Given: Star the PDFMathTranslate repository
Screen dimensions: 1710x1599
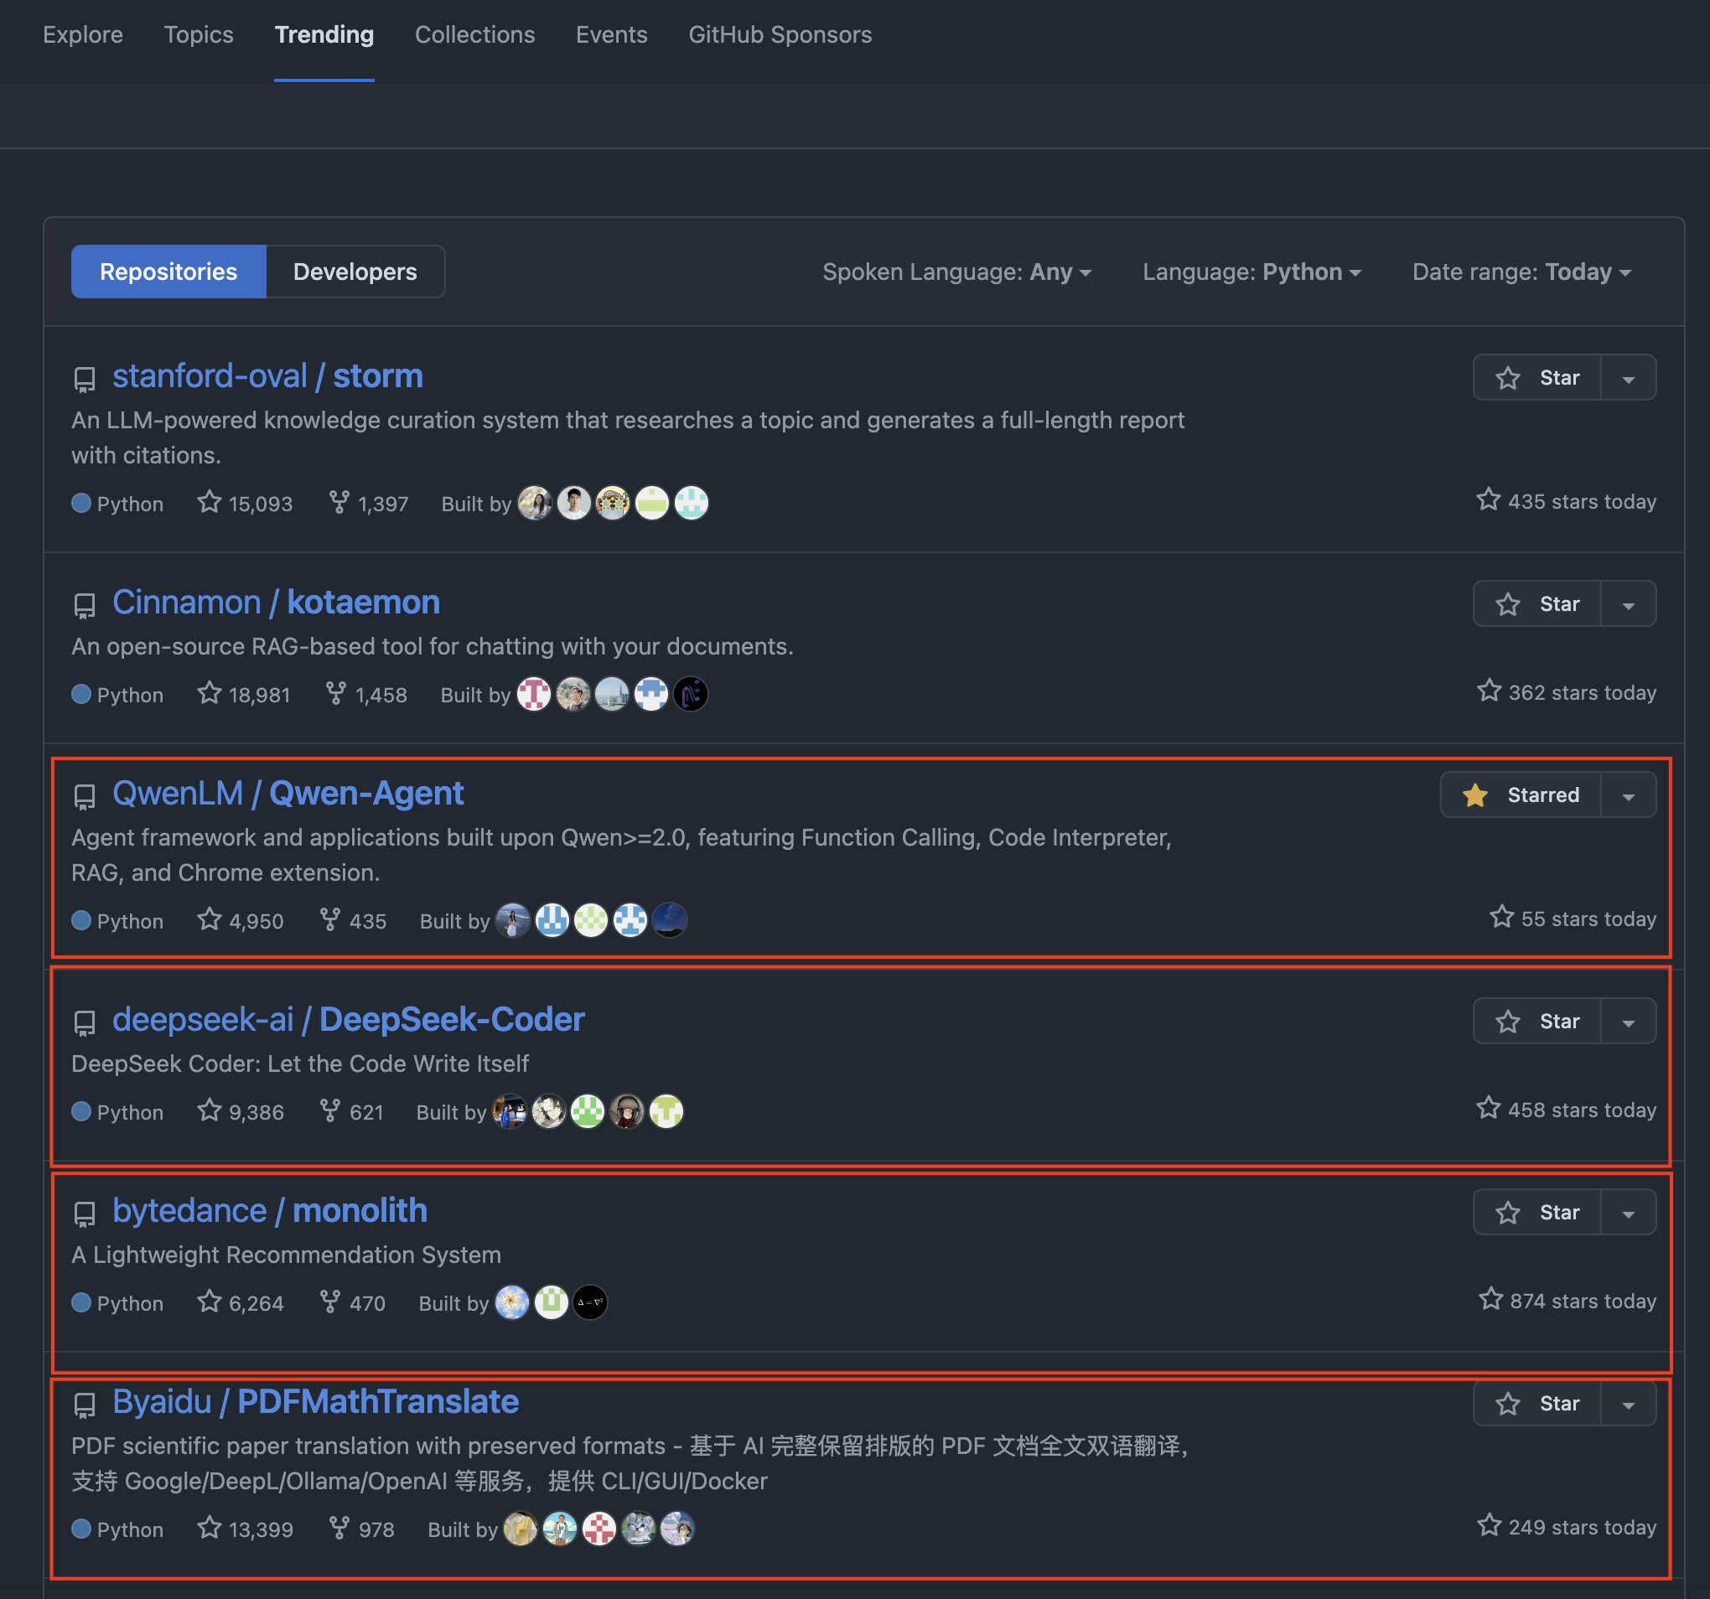Looking at the screenshot, I should 1537,1403.
